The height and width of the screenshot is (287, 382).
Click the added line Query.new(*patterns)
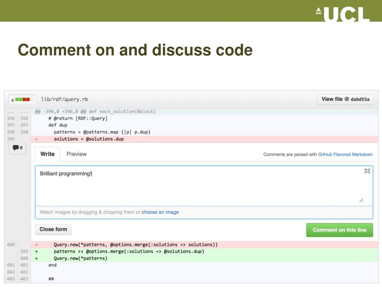click(81, 258)
